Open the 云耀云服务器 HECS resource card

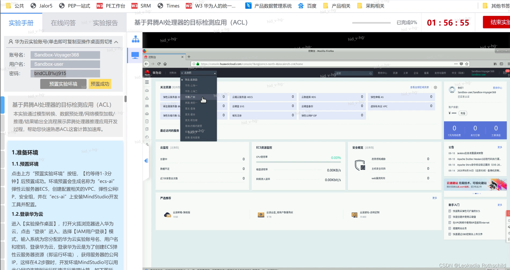click(x=263, y=97)
